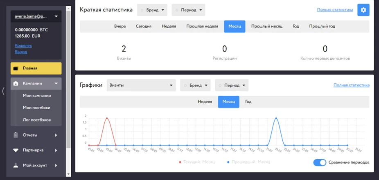Screen dimensions: 379x180
Task: Open settings with the blue gear icon
Action: click(x=363, y=10)
